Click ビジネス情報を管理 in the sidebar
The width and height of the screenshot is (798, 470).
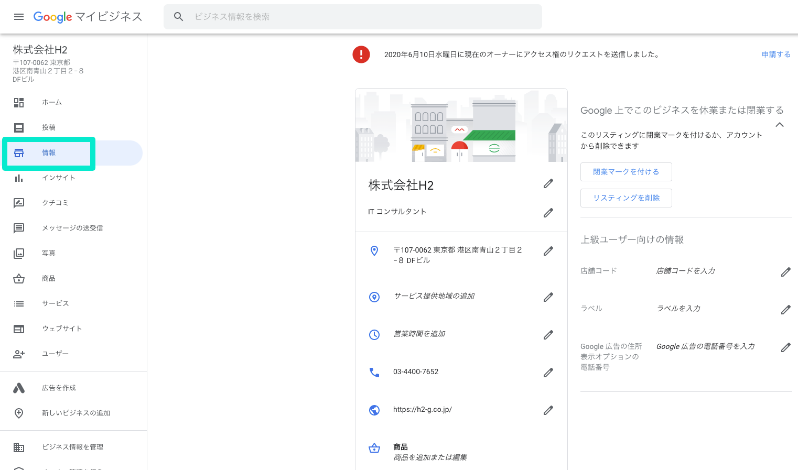(x=71, y=447)
